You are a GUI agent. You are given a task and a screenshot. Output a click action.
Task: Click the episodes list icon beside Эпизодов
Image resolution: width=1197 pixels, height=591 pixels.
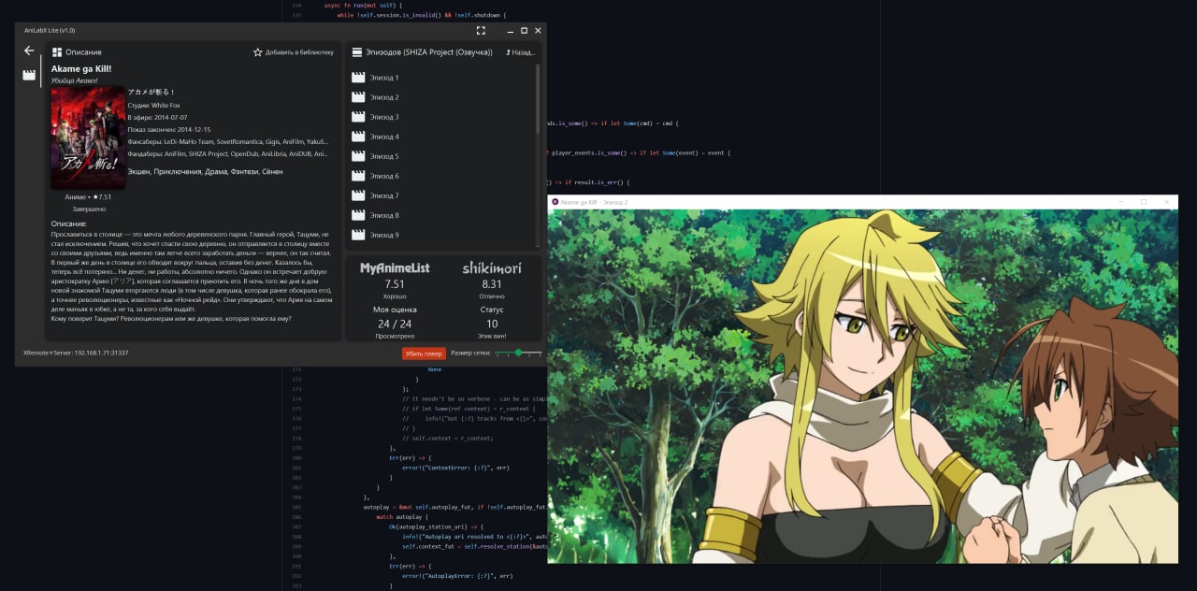357,52
